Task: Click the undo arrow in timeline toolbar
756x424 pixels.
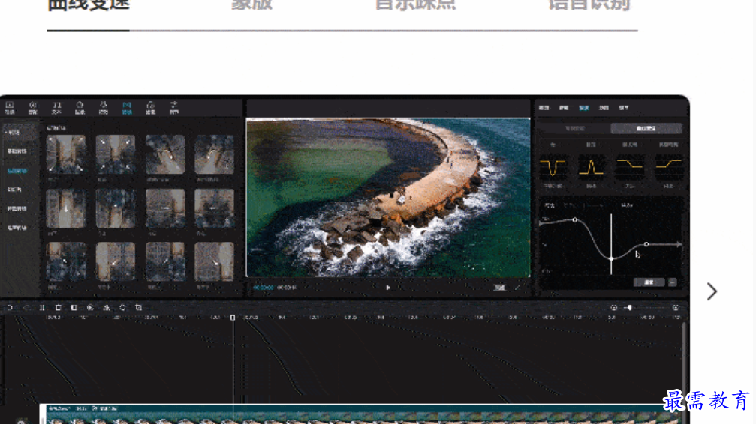Action: [x=10, y=308]
